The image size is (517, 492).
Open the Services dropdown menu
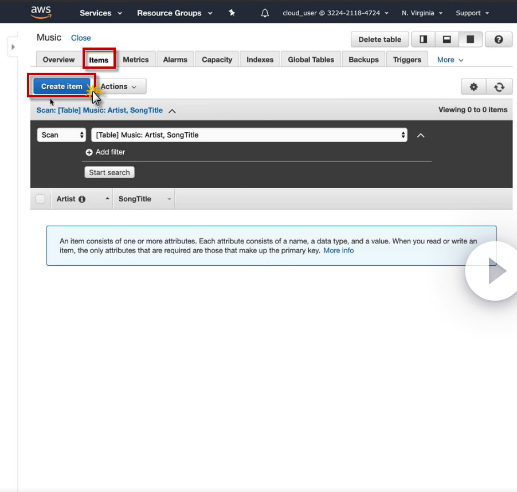pos(100,13)
